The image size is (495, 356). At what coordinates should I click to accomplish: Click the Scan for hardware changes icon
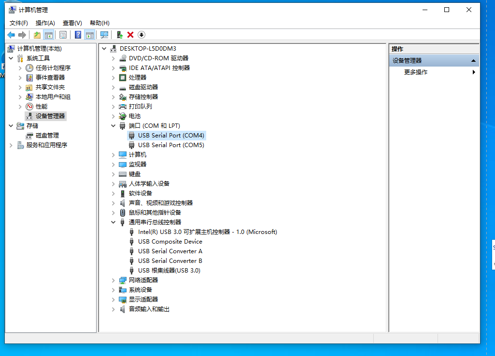pyautogui.click(x=104, y=35)
